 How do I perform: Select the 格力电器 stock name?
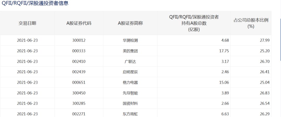coord(130,82)
